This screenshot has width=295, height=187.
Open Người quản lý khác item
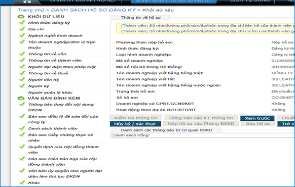[50, 92]
